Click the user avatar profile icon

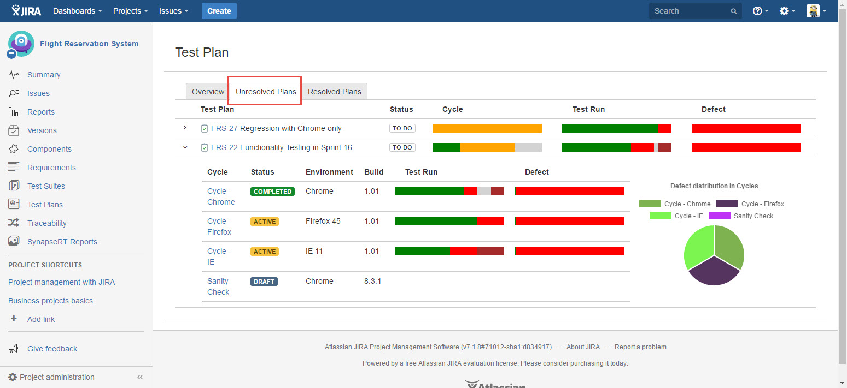(x=813, y=11)
